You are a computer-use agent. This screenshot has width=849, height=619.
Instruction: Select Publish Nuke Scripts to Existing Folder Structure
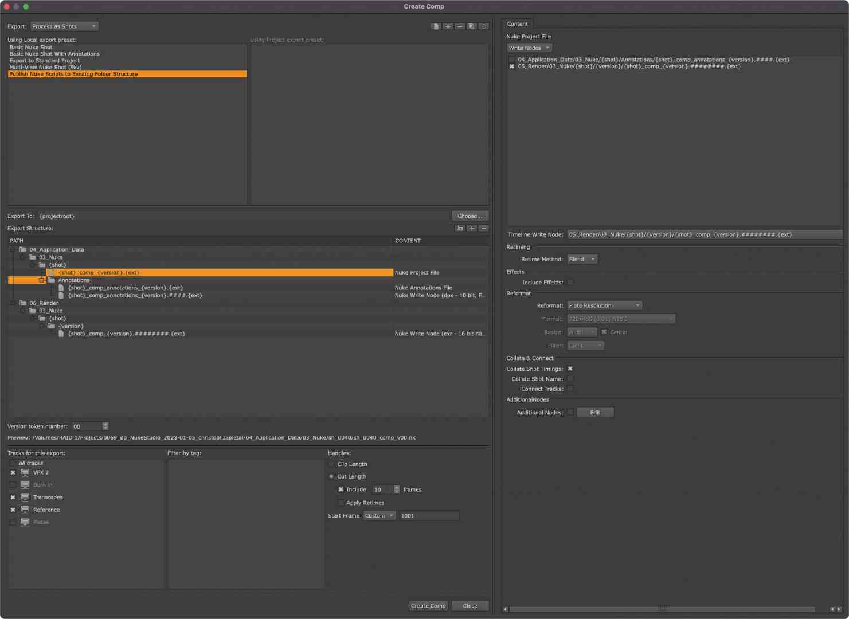tap(127, 74)
